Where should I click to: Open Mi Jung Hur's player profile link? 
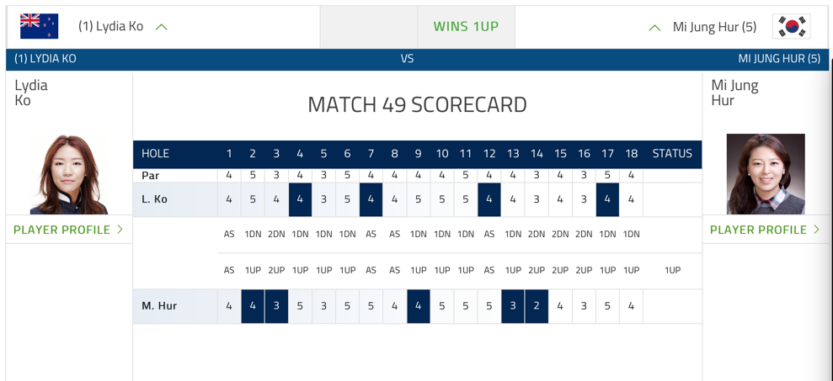coord(758,230)
